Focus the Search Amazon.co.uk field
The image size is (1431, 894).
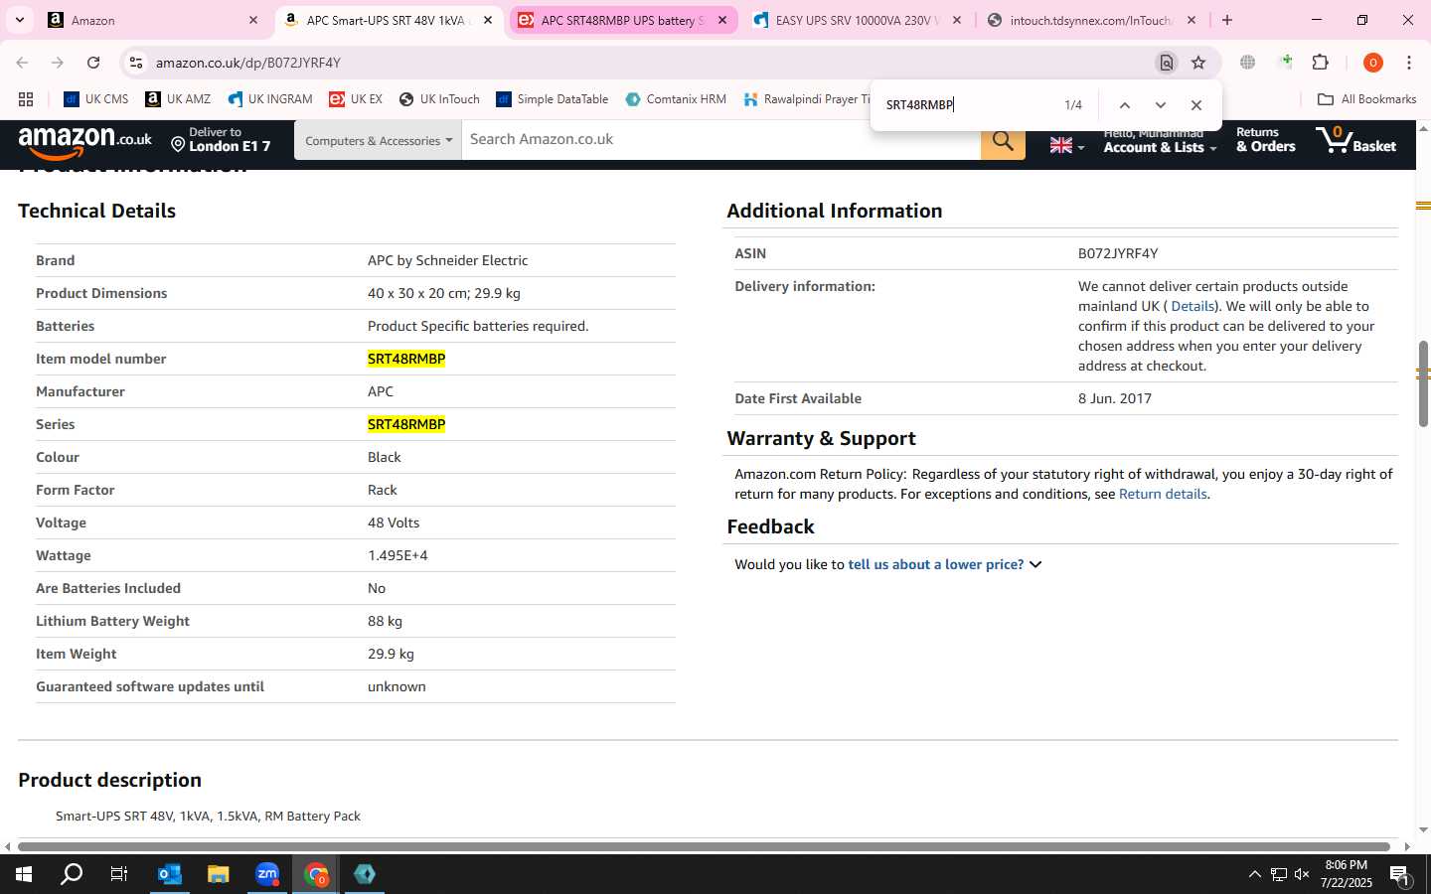[x=720, y=140]
